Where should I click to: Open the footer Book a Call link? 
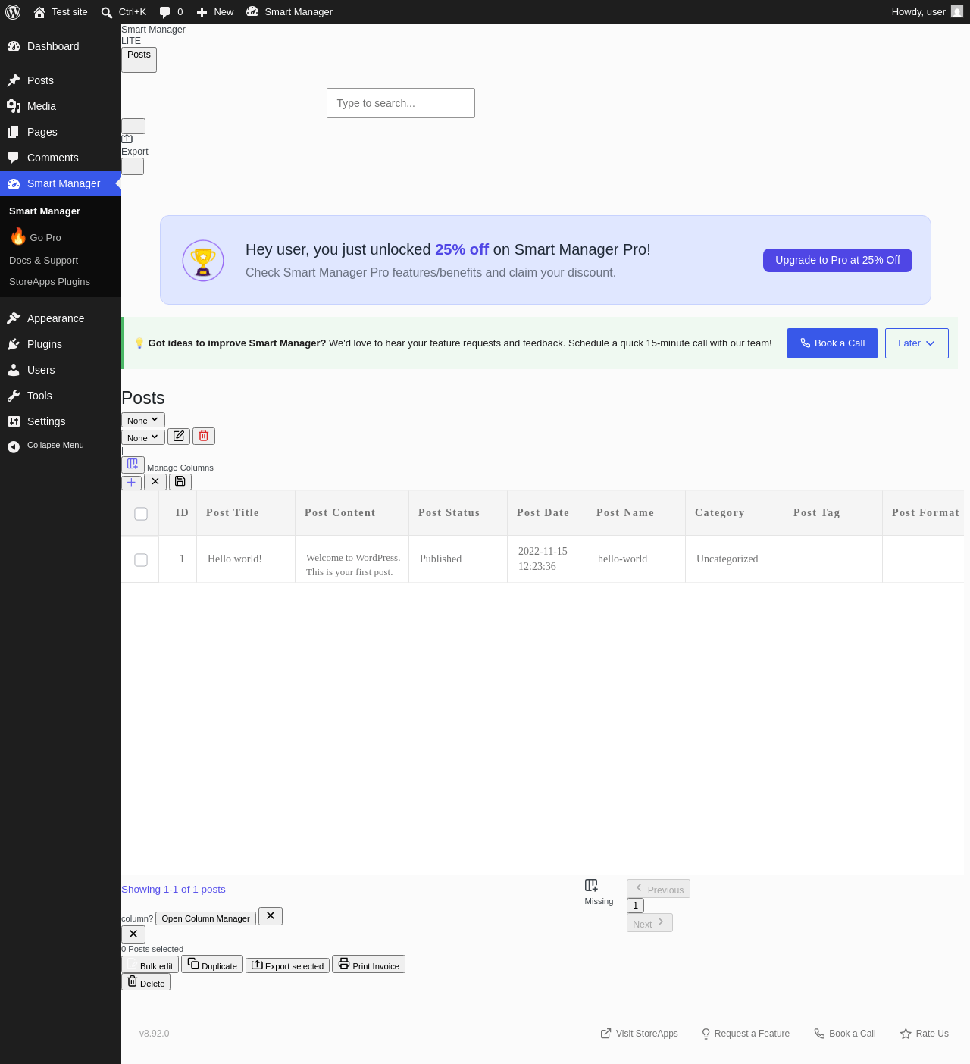845,1034
